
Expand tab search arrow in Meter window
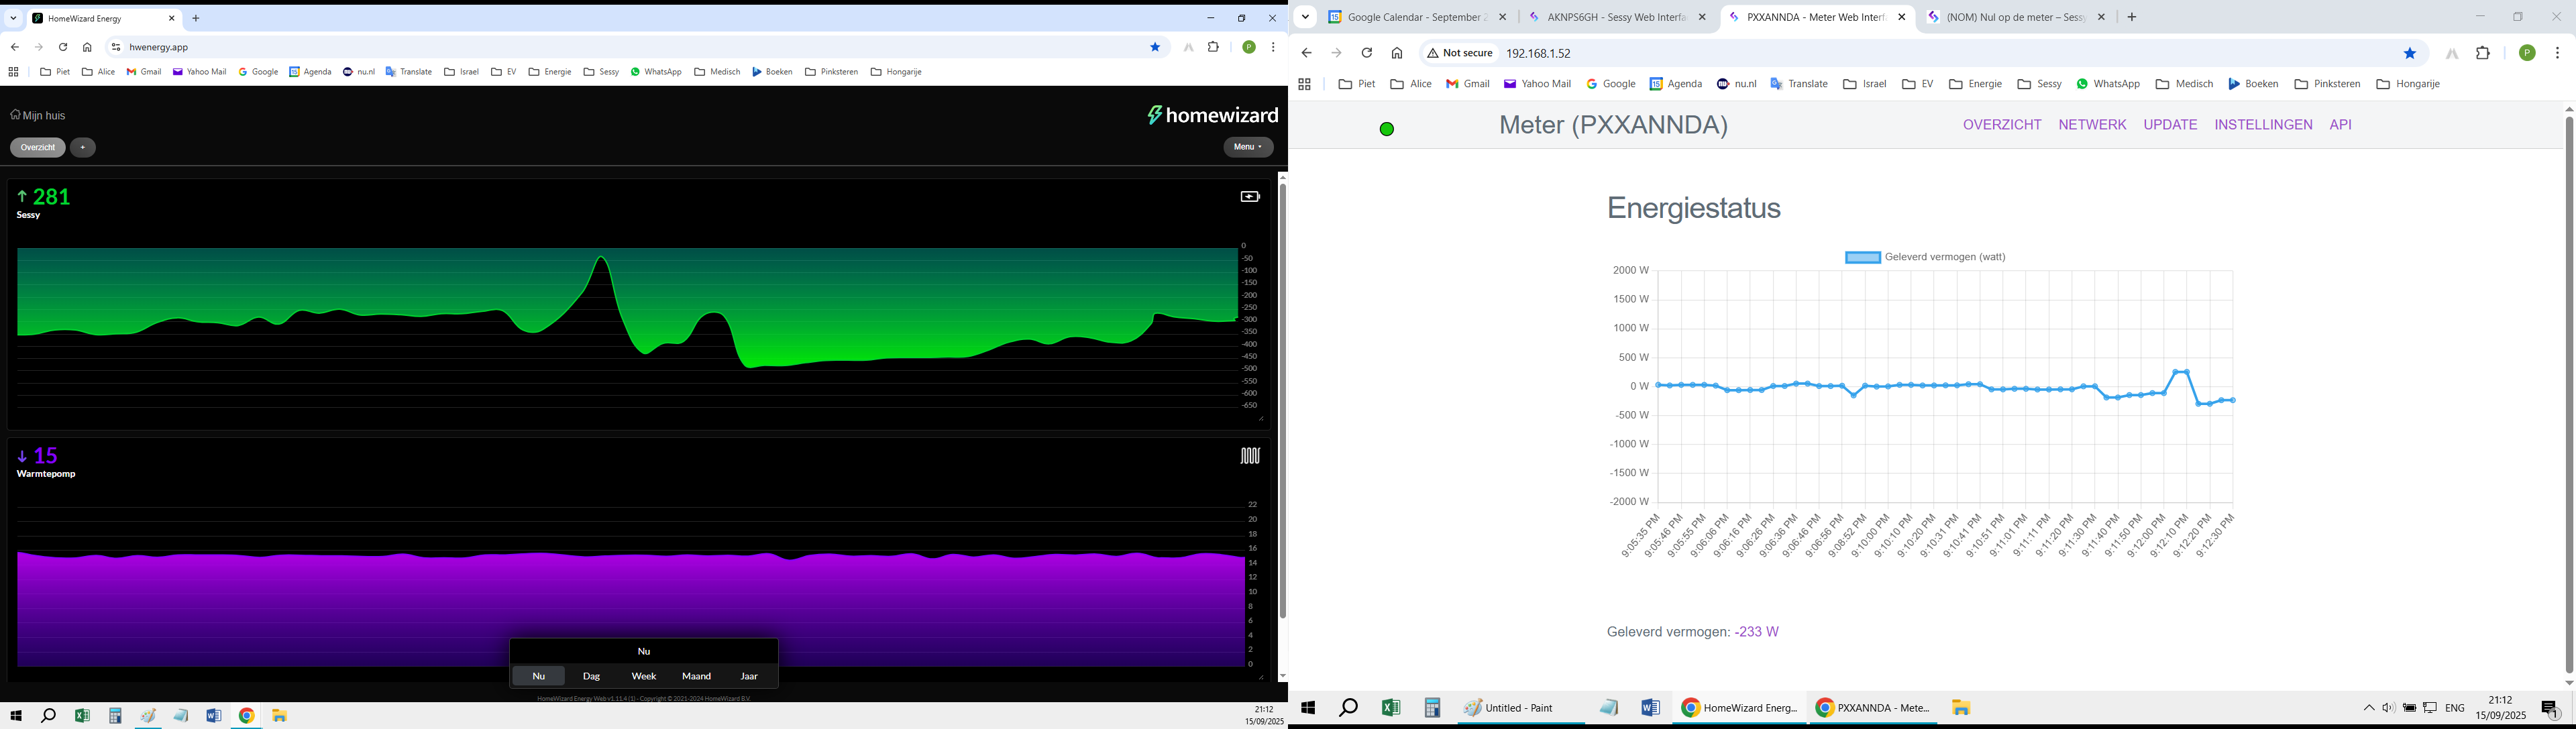[1305, 17]
